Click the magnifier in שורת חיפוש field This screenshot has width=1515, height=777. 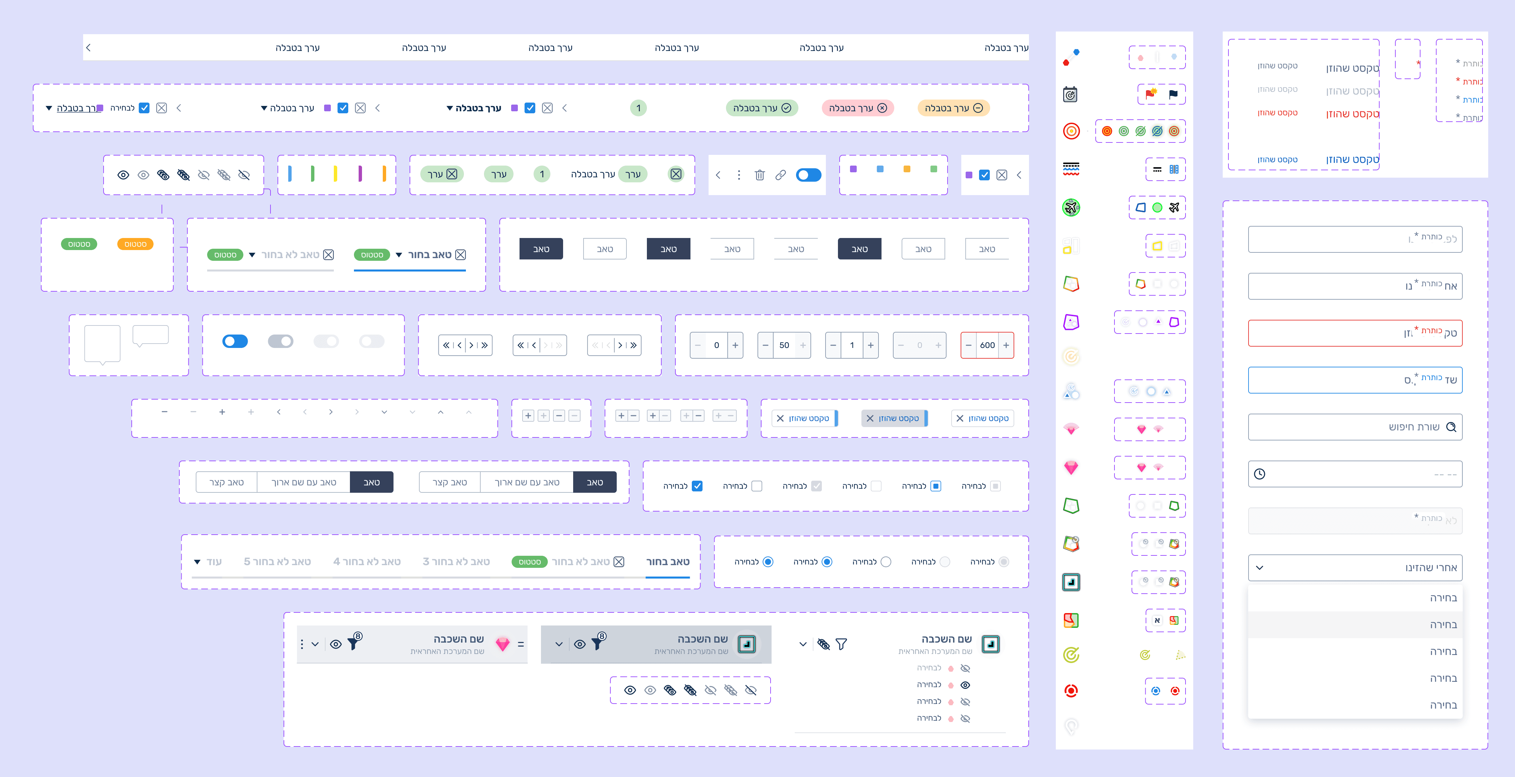pyautogui.click(x=1451, y=427)
